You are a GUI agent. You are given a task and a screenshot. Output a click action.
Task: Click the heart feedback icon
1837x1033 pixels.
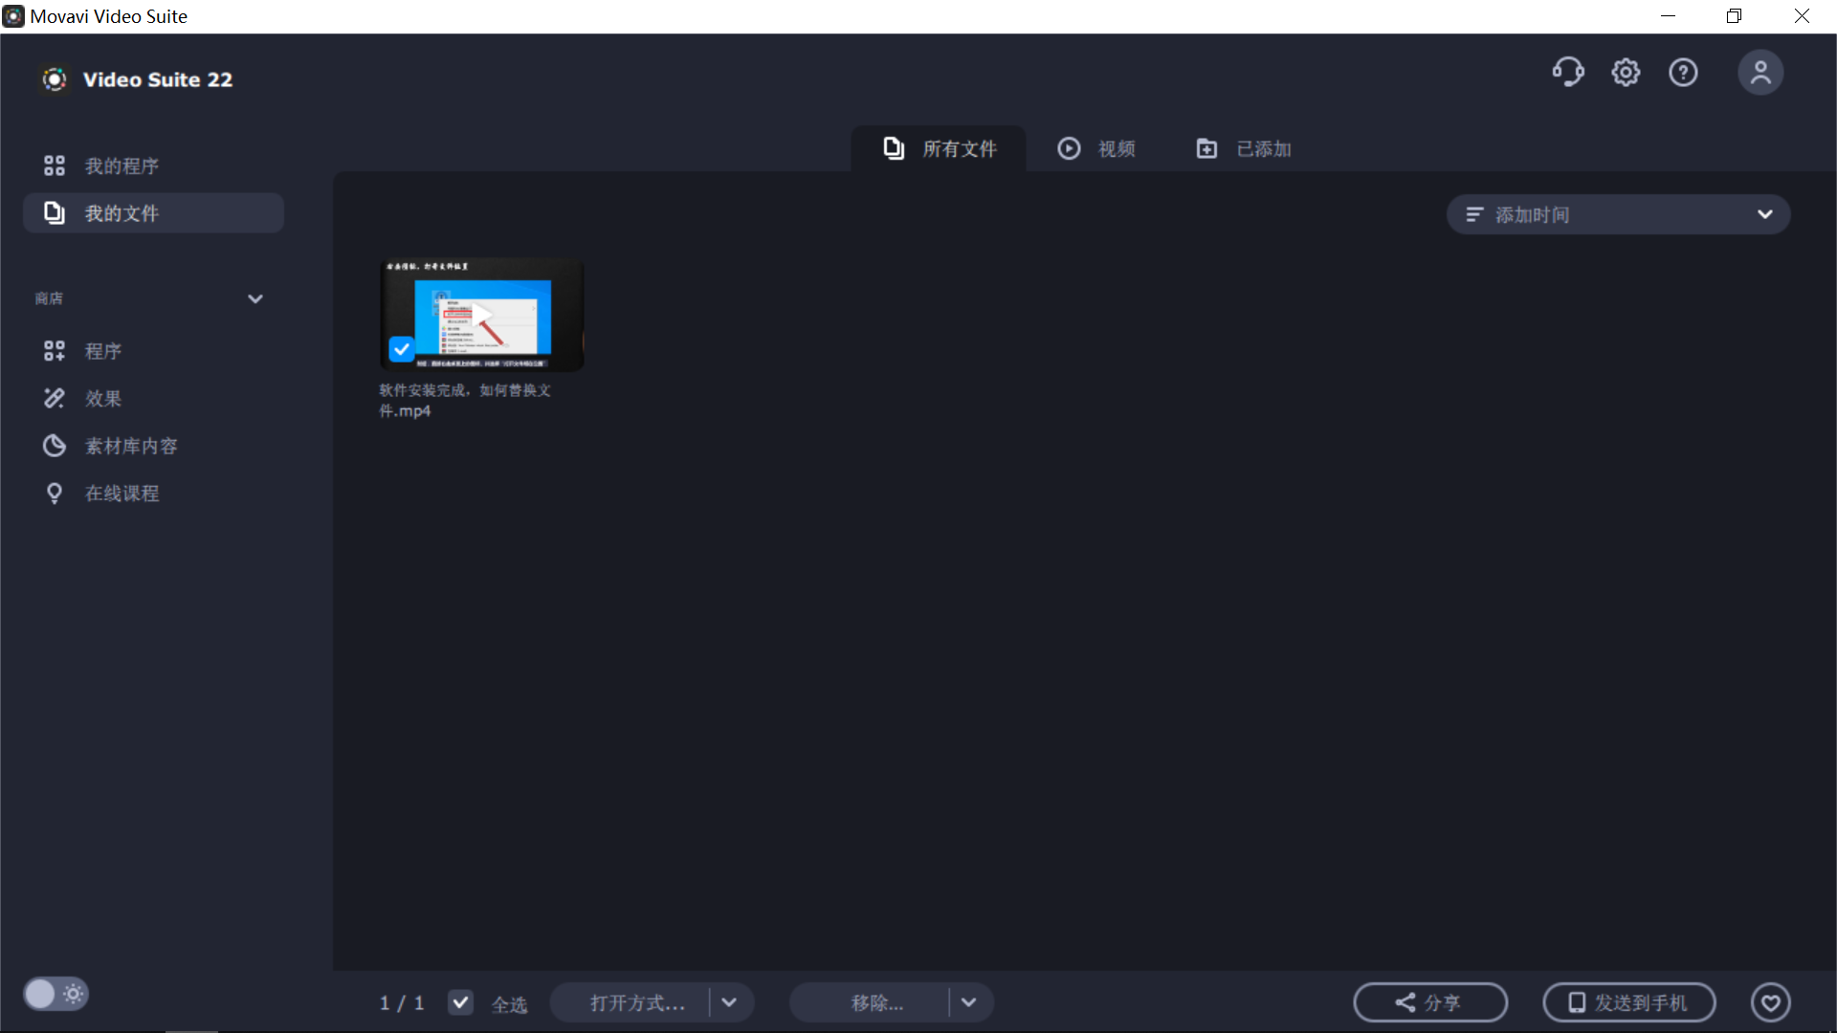[1771, 1002]
